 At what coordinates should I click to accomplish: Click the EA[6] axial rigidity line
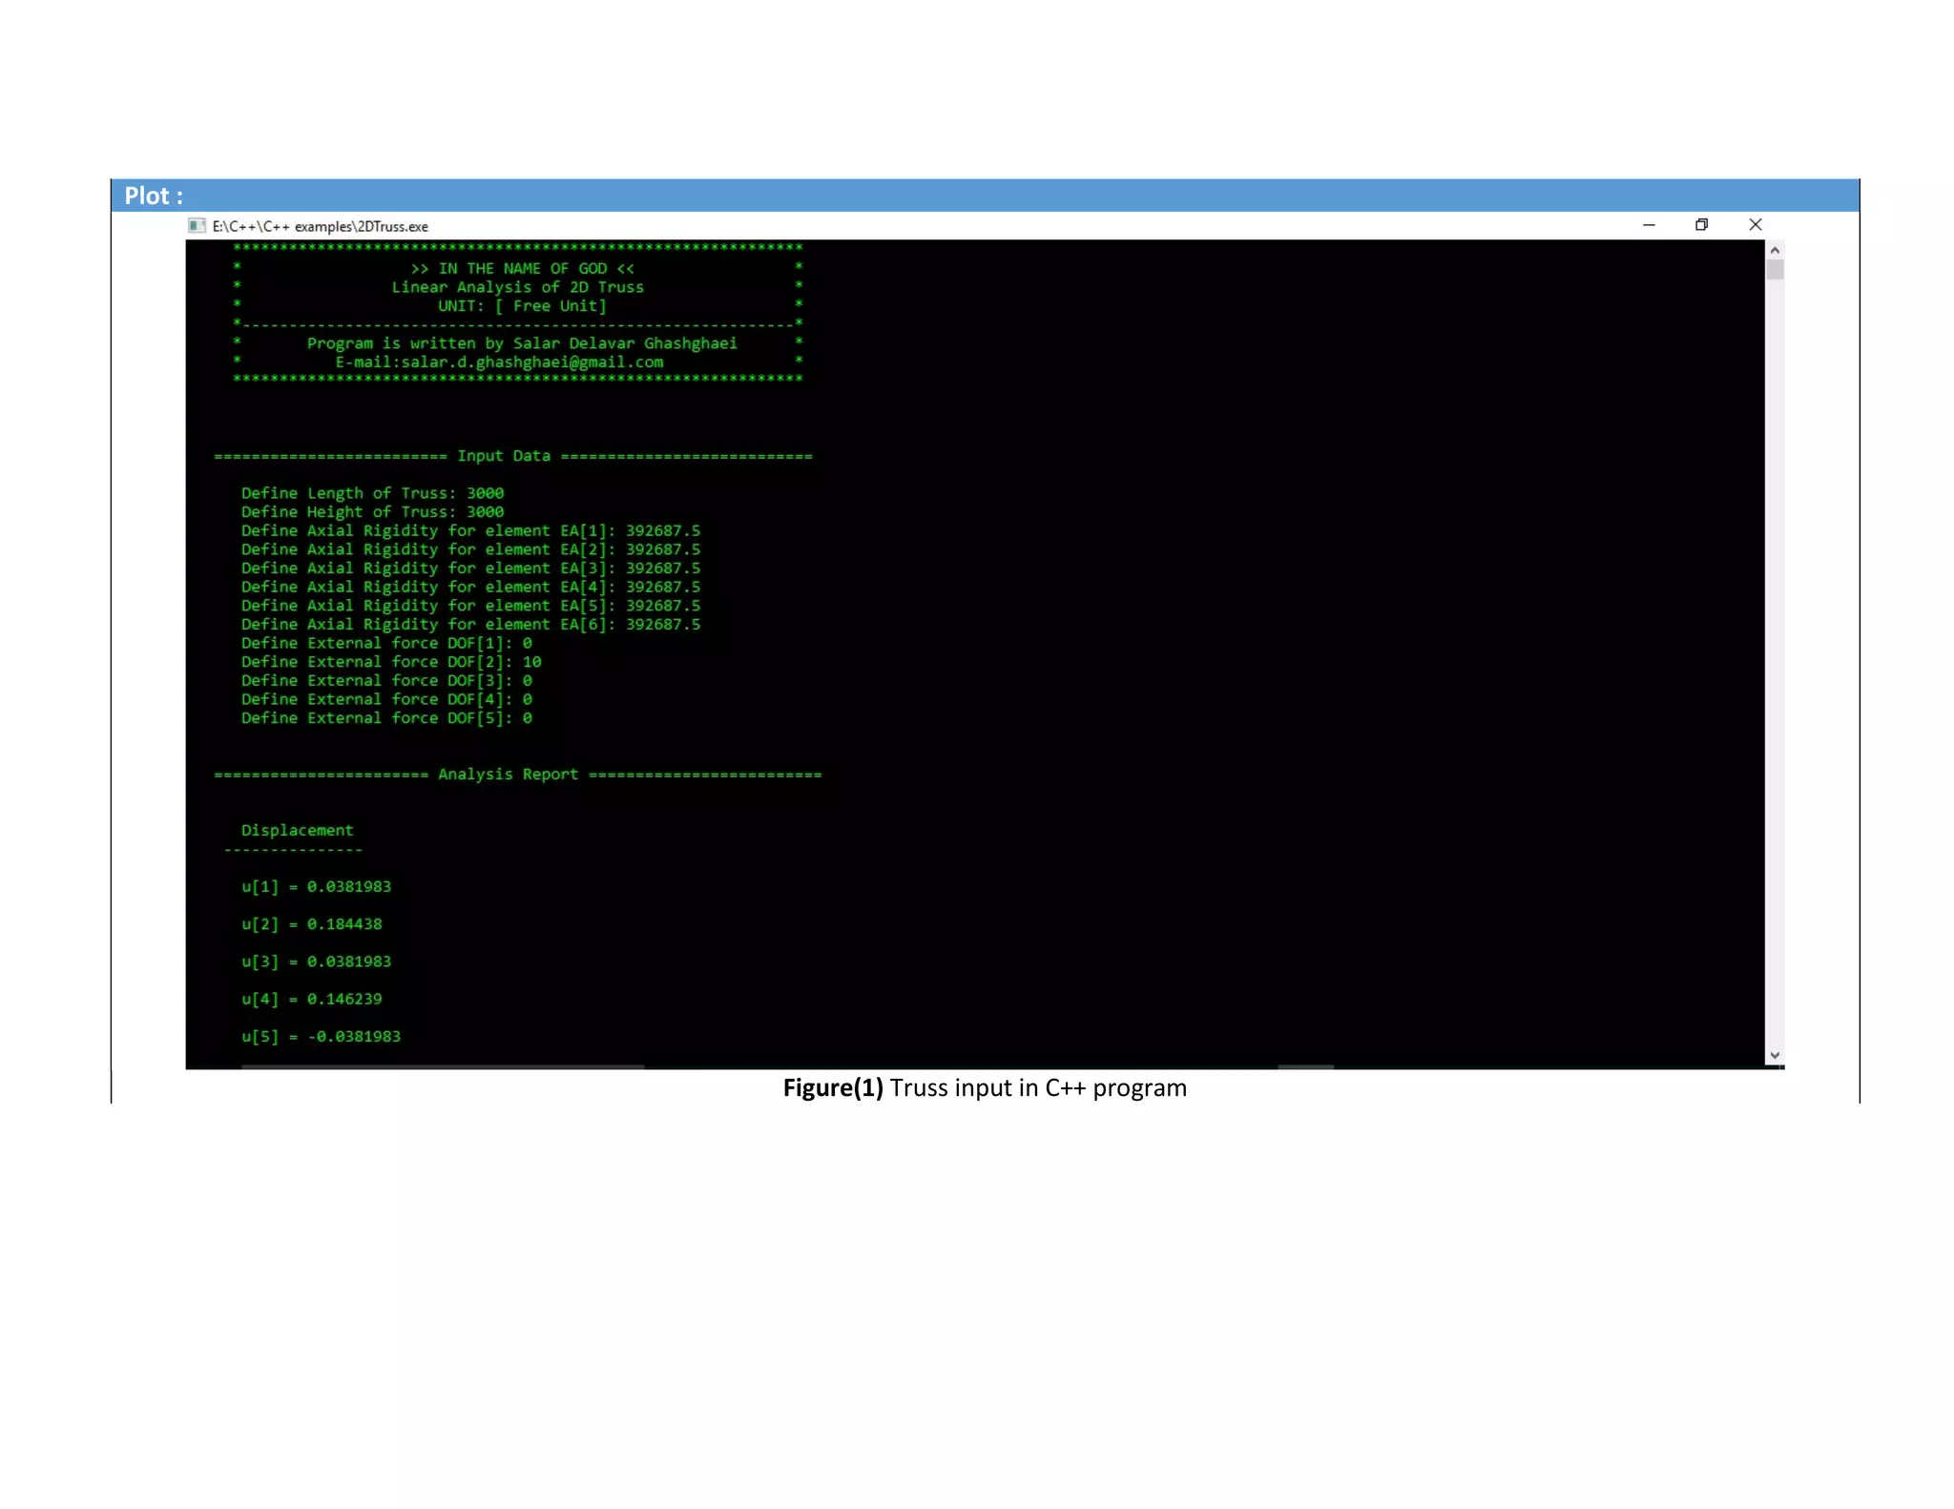tap(470, 625)
